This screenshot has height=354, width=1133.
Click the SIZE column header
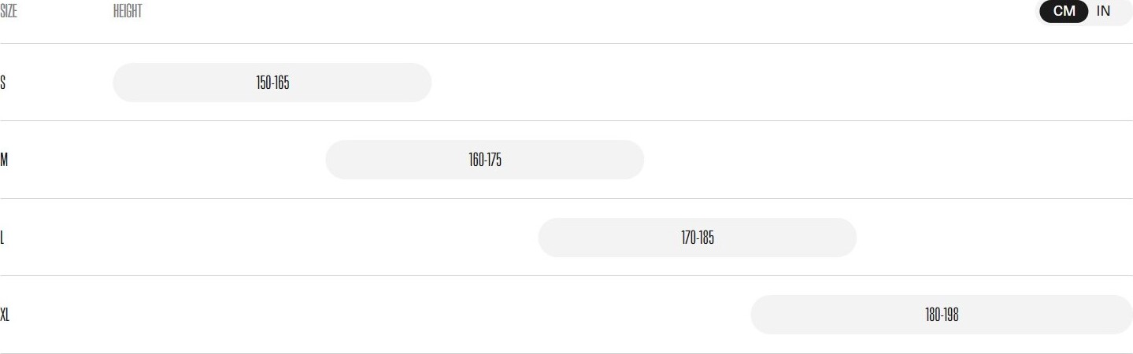tap(9, 12)
